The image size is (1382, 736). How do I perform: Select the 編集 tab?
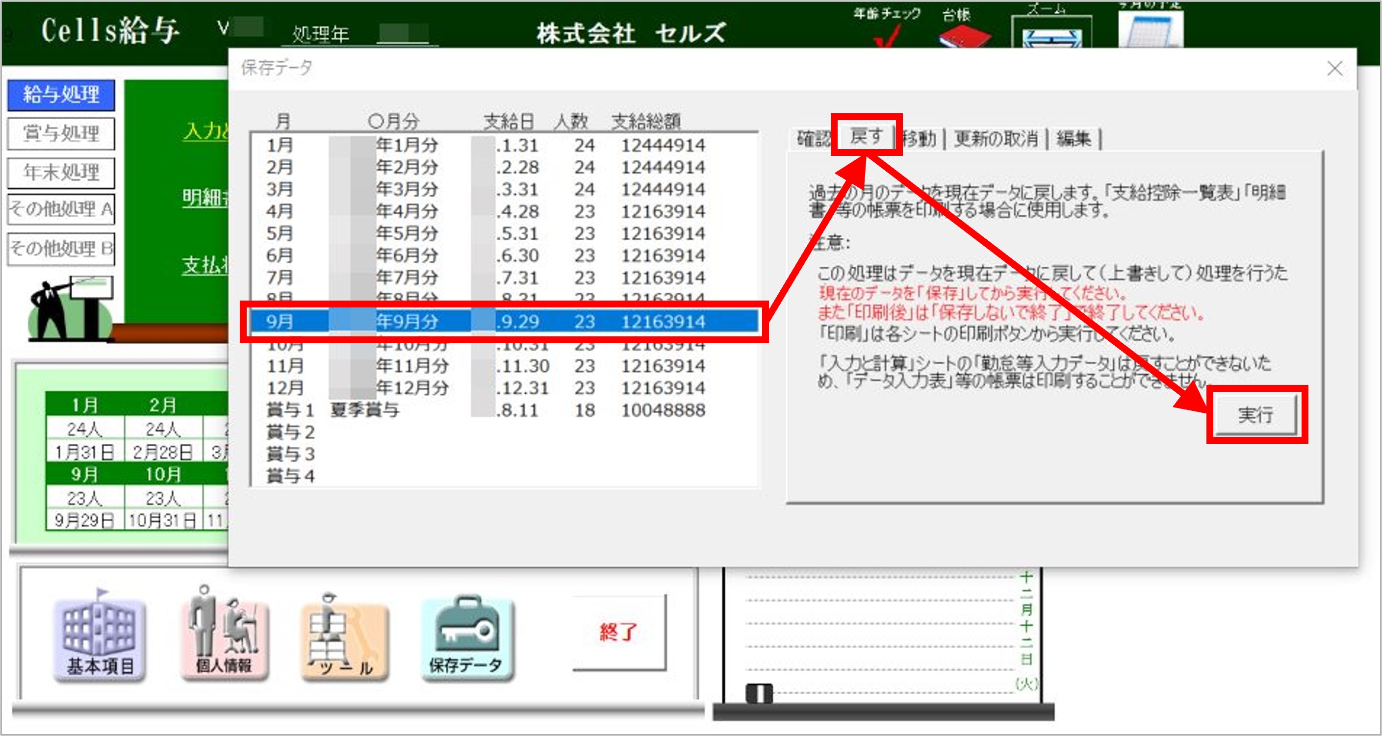pyautogui.click(x=1073, y=139)
